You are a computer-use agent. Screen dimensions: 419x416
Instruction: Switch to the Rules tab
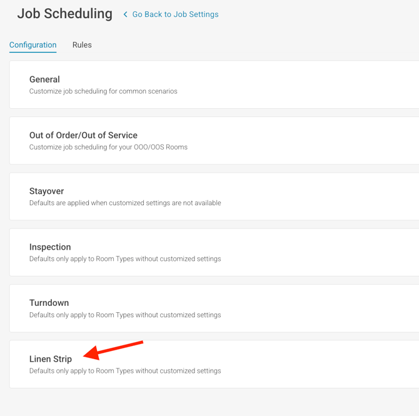[x=82, y=45]
